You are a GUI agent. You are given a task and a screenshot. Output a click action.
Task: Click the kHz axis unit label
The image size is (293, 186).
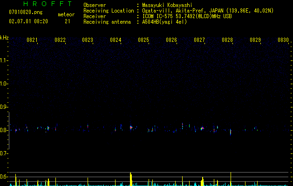4,38
